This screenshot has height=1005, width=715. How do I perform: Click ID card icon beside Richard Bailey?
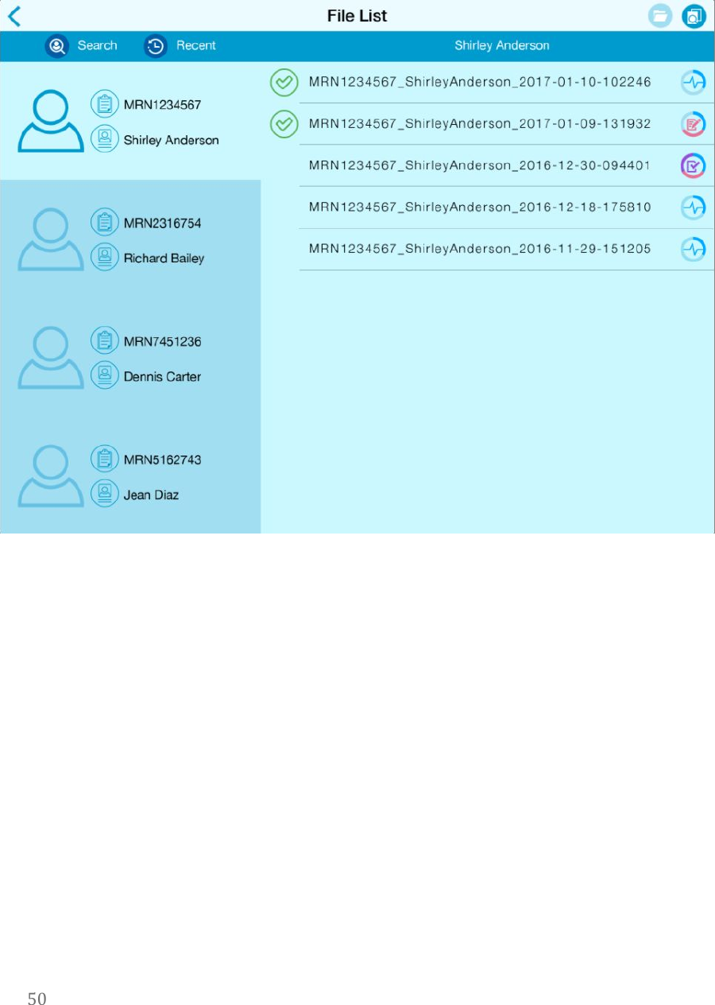pos(105,257)
